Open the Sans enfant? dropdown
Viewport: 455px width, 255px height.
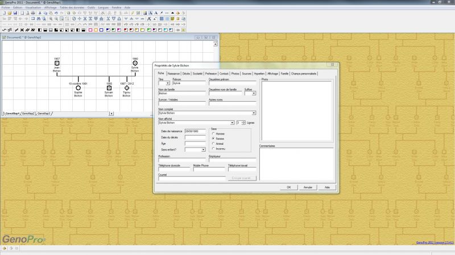(x=203, y=149)
